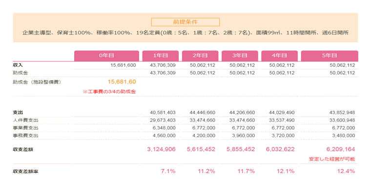
Task: Select the 5年目 column header
Action: pos(330,56)
